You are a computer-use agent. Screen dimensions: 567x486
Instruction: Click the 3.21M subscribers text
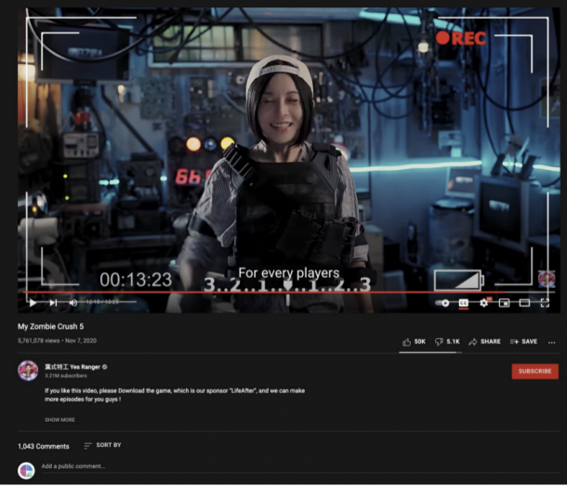[x=66, y=375]
